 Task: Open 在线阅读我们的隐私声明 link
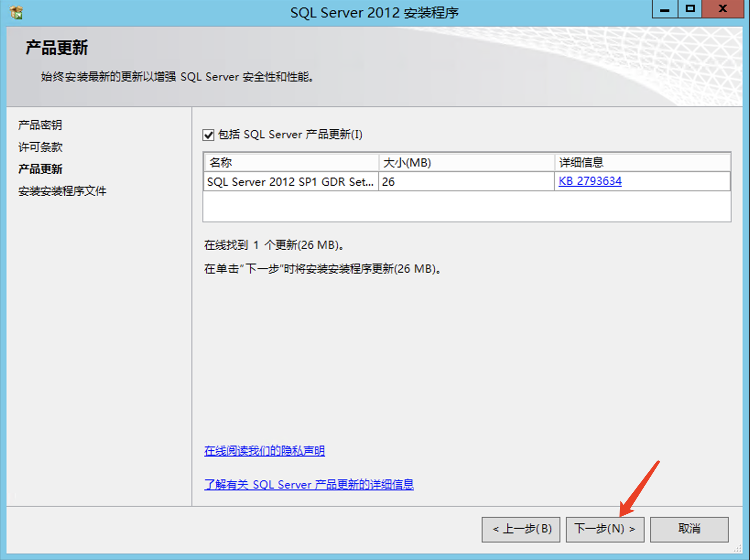tap(264, 451)
